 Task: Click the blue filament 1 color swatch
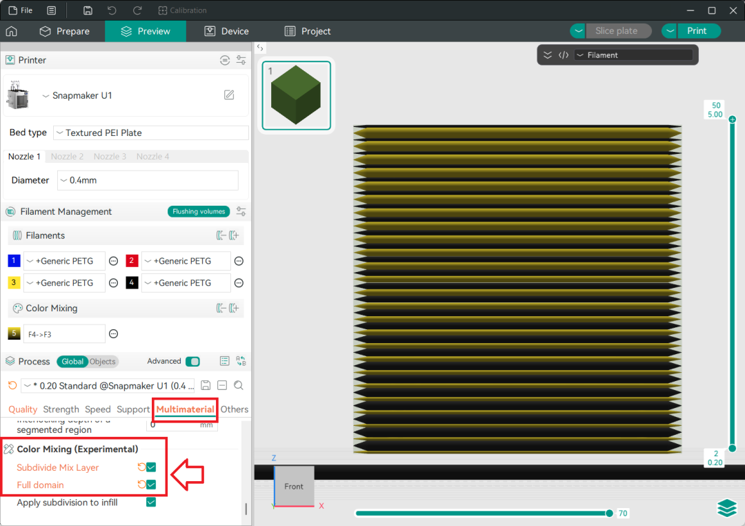point(14,261)
